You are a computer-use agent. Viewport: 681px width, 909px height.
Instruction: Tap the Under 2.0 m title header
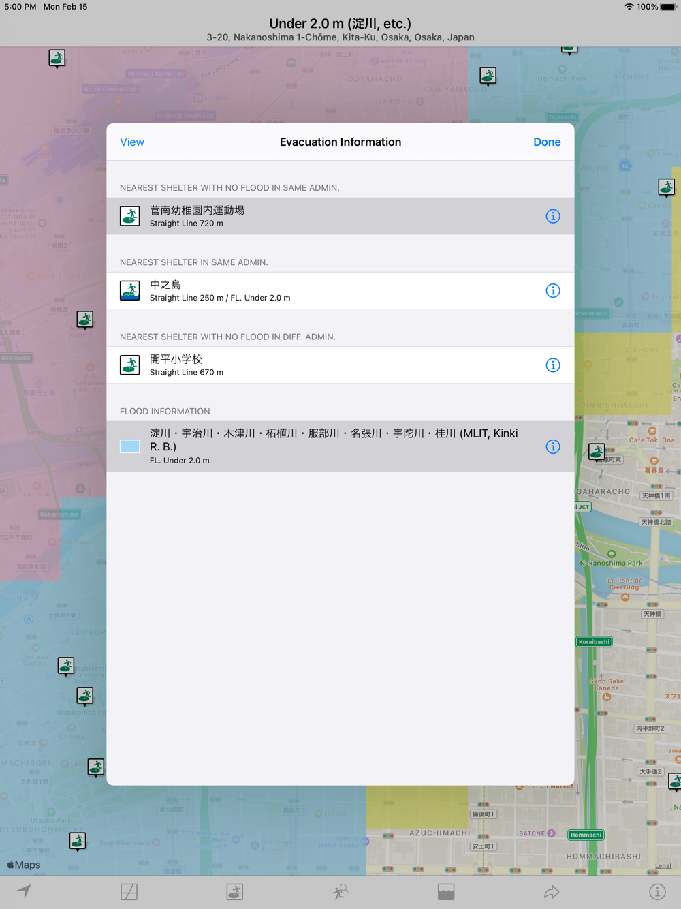point(340,24)
